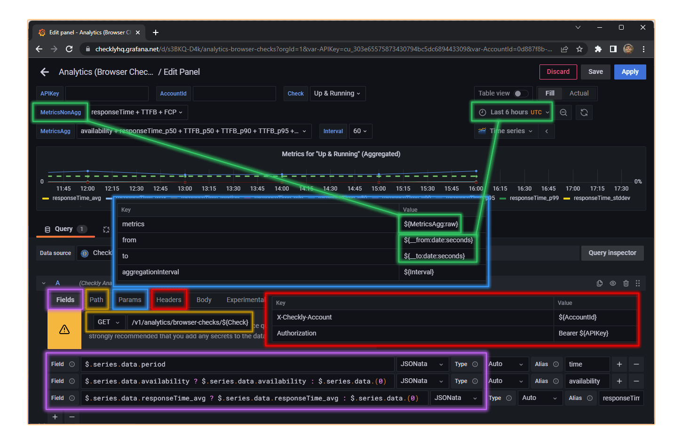
Task: Click the browser back arrow
Action: (39, 49)
